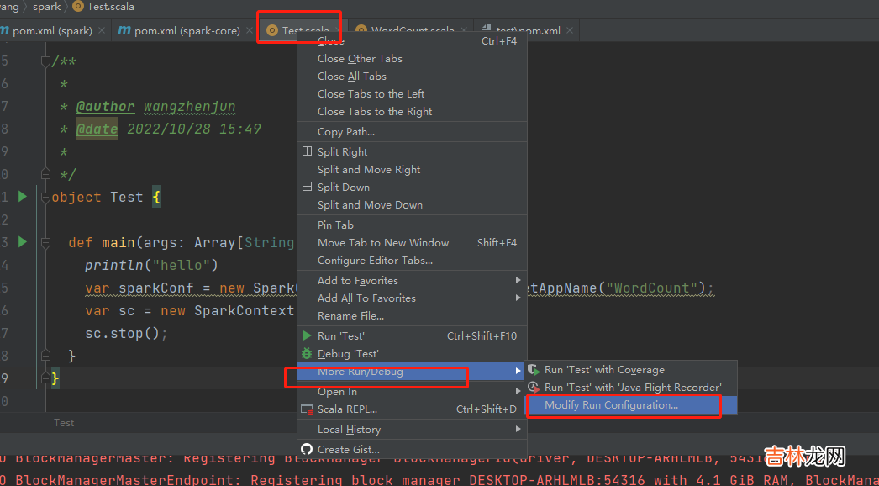Choose Close Other Tabs
This screenshot has height=486, width=879.
(x=360, y=59)
